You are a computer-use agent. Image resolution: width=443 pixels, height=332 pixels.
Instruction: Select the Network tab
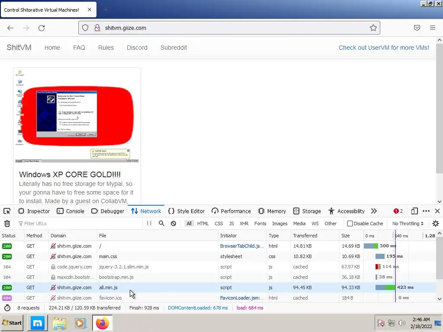click(146, 211)
